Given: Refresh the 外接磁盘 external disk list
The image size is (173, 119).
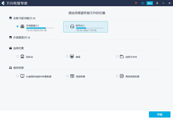Looking at the screenshot, I should tap(29, 37).
